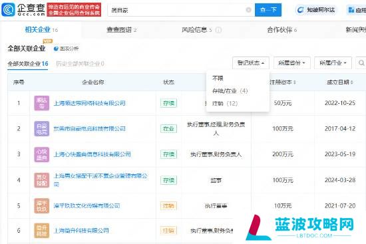Choose 注销 (12) in the status menu

[x=225, y=103]
